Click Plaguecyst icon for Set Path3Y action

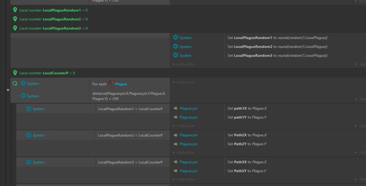(176, 170)
